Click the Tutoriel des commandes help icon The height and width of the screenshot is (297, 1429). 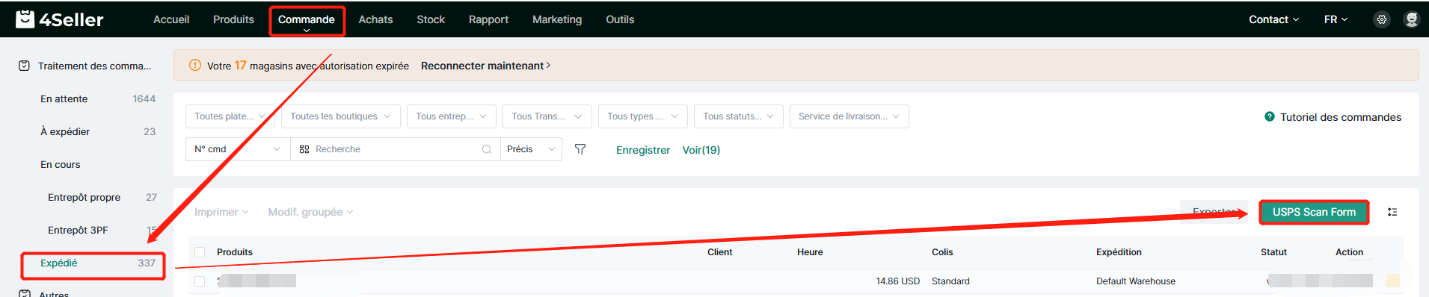coord(1269,116)
